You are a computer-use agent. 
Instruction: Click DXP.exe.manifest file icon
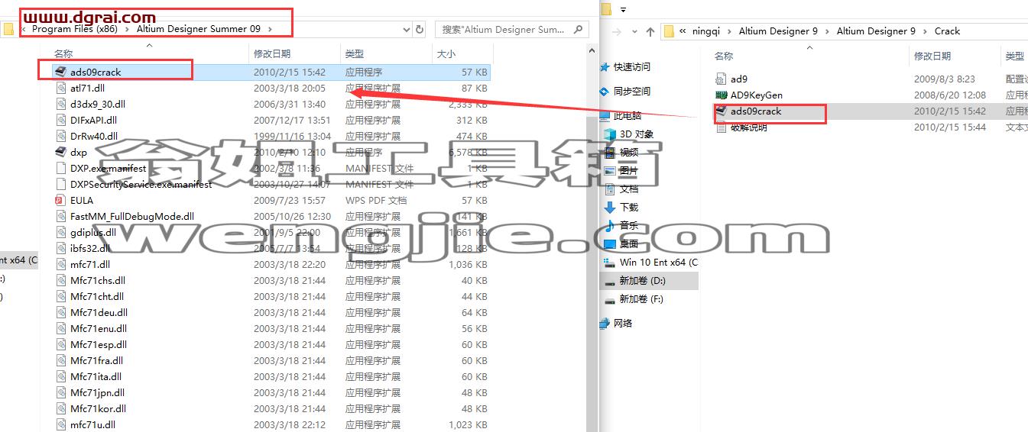[61, 168]
